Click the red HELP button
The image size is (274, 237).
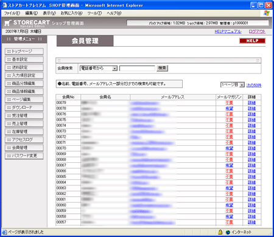coord(252,41)
